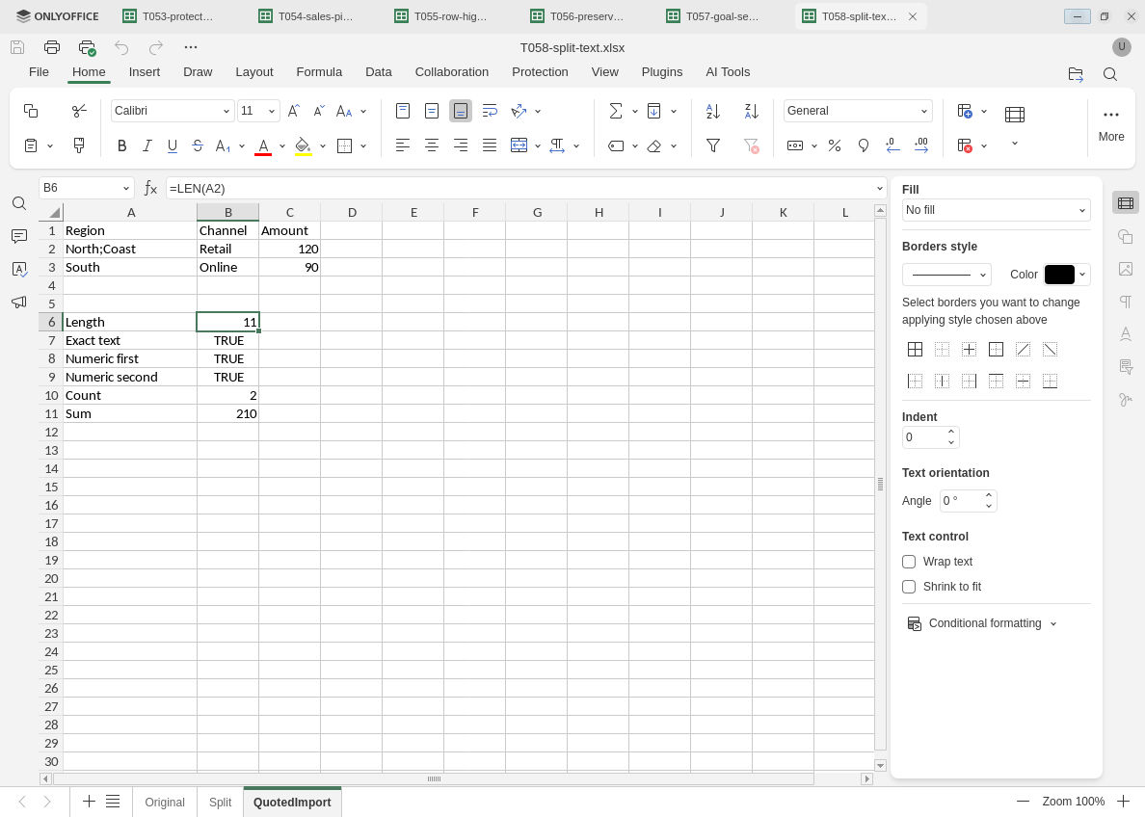This screenshot has height=817, width=1145.
Task: Open the Find search sidebar icon
Action: pyautogui.click(x=19, y=203)
